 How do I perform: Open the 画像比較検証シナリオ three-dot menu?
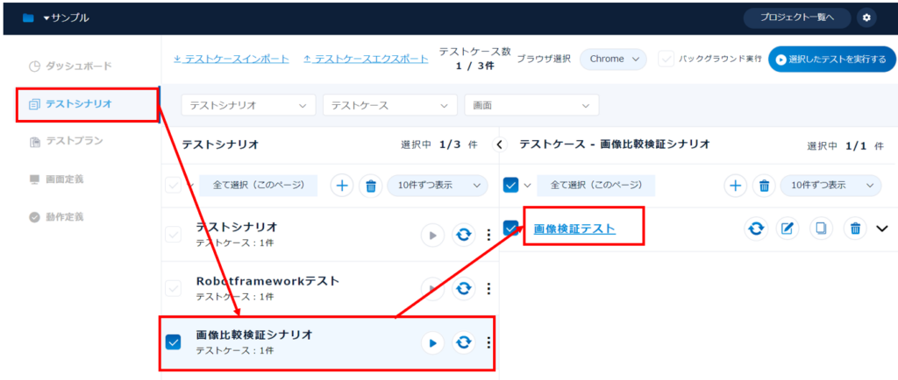(488, 342)
